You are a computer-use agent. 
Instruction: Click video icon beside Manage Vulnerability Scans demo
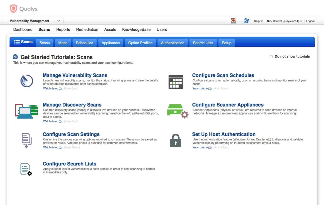click(60, 89)
